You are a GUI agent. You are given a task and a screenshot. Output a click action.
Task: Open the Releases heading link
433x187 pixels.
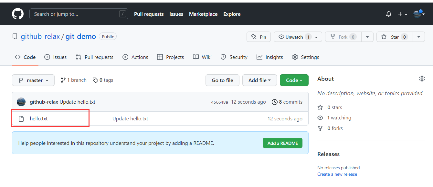click(x=328, y=154)
